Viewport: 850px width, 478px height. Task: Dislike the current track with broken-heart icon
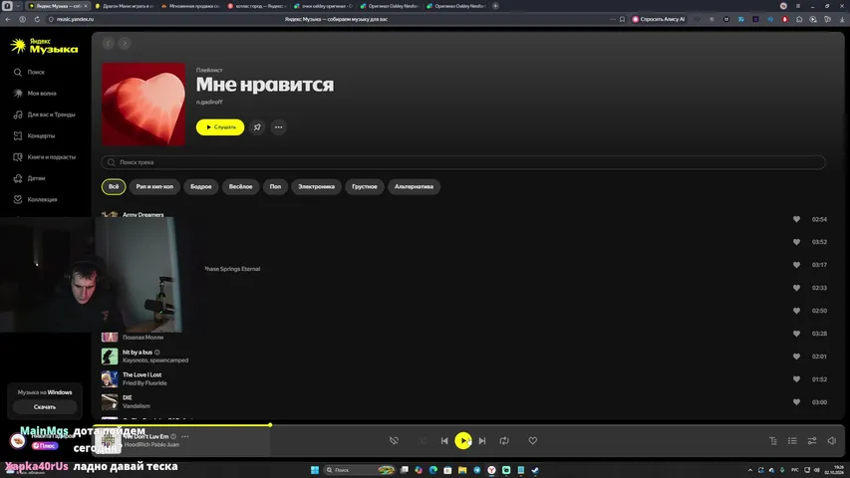394,440
